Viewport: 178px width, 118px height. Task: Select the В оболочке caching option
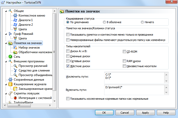click(x=104, y=22)
